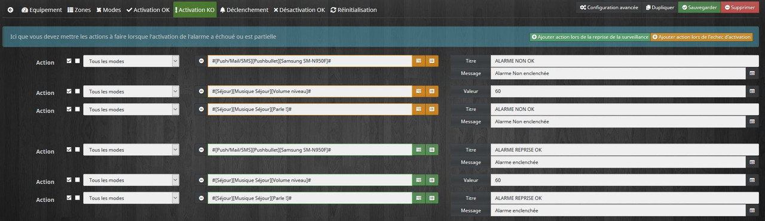Viewport: 765px width, 221px height.
Task: Remove the orange Parle action via its minus icon
Action: pos(201,109)
